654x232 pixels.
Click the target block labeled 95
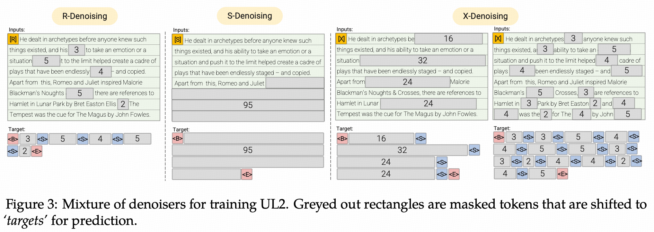tap(248, 150)
